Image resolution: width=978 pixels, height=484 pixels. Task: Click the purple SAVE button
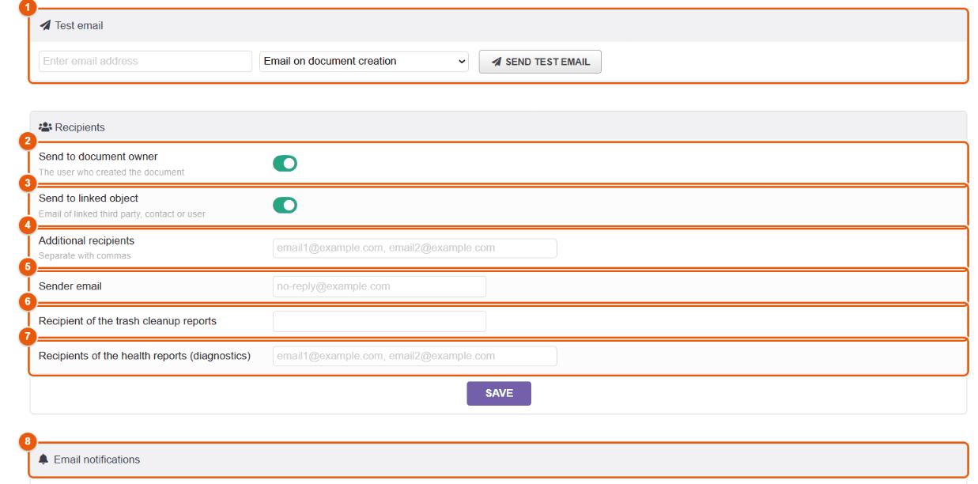click(x=499, y=393)
